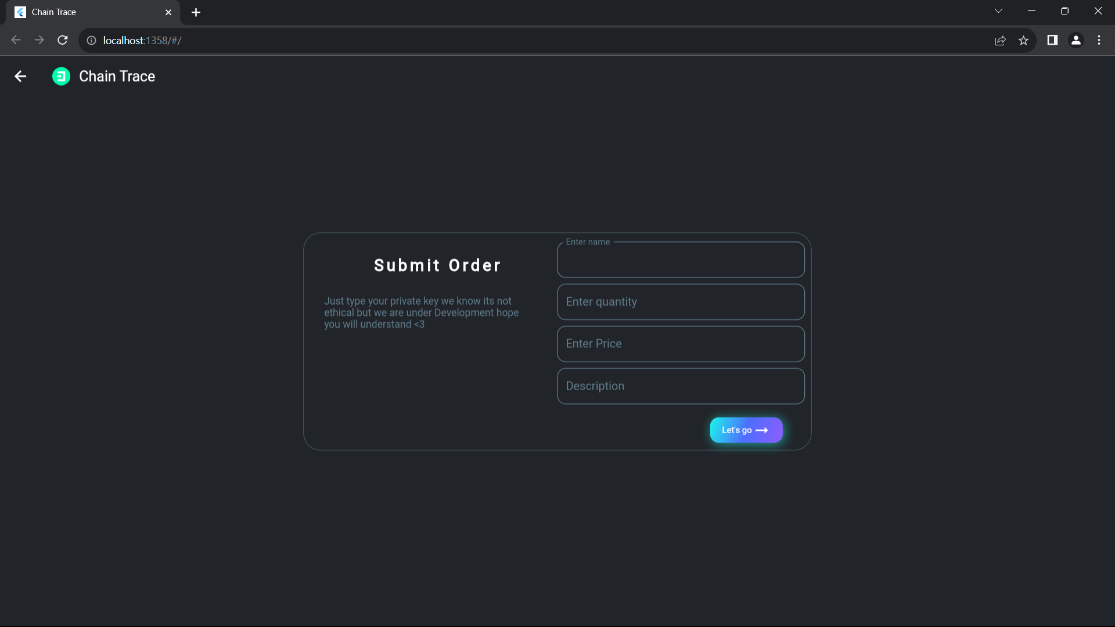
Task: Open a new tab with plus button
Action: (x=196, y=12)
